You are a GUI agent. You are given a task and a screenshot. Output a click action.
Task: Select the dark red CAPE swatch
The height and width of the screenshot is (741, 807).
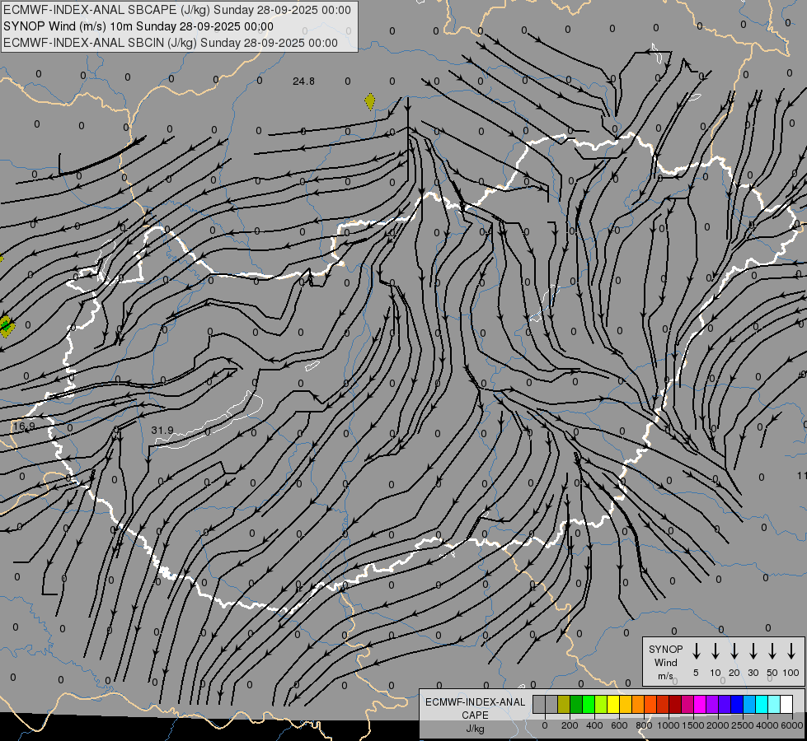pyautogui.click(x=676, y=704)
